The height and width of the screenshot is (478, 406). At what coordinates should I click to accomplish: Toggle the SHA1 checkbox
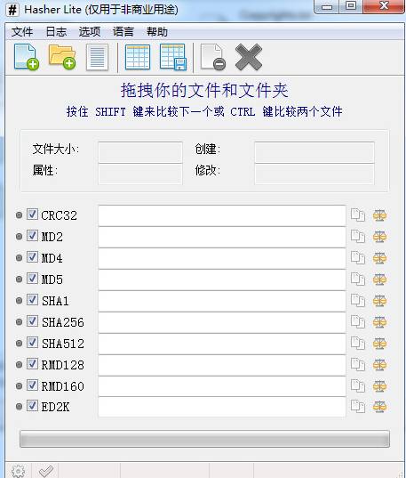click(x=32, y=300)
